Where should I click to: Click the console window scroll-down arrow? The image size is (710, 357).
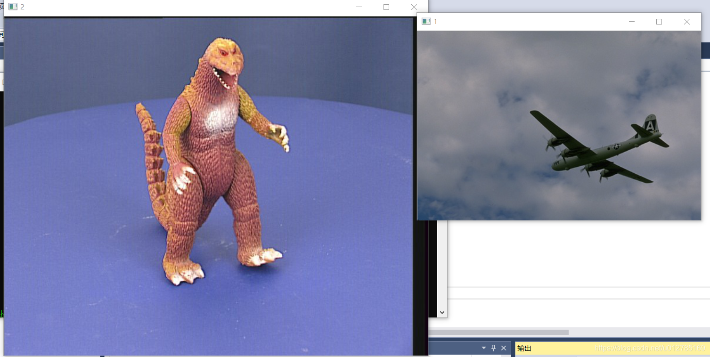click(x=442, y=312)
